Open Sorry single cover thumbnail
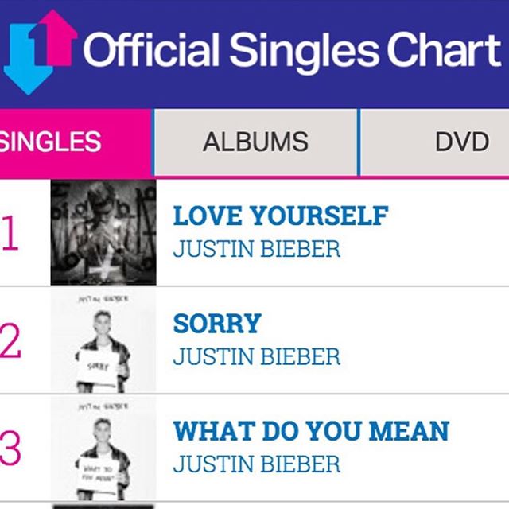Viewport: 509px width, 509px height. coord(103,340)
